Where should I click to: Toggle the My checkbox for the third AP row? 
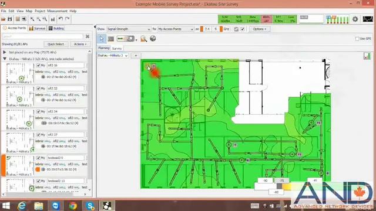coord(38,111)
